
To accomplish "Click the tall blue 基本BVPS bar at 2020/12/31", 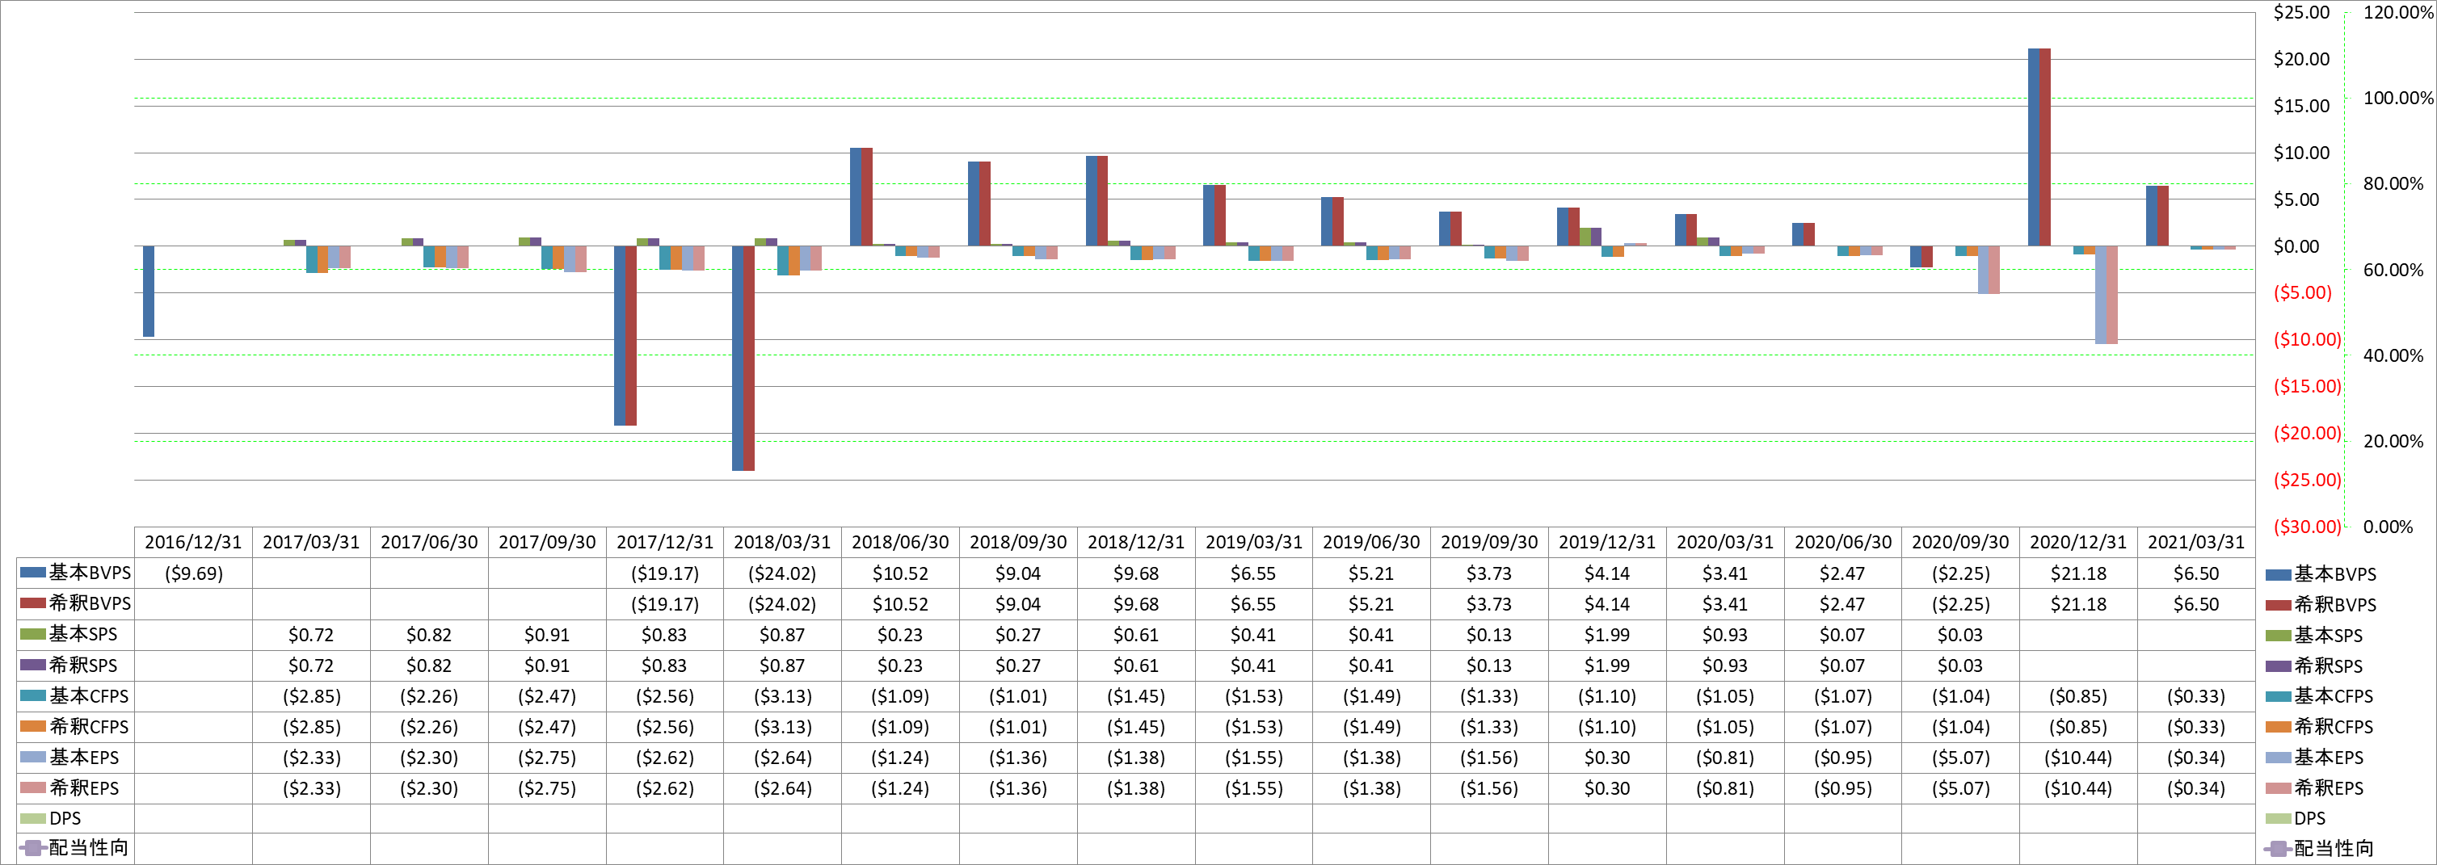I will (x=2033, y=146).
